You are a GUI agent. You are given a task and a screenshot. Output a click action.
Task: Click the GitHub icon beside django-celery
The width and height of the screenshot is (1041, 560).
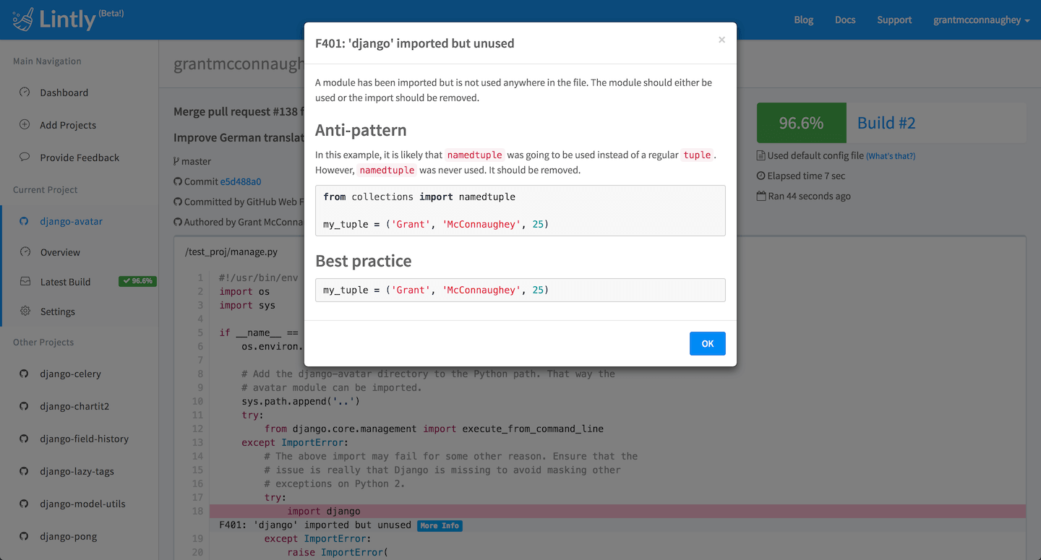point(24,374)
